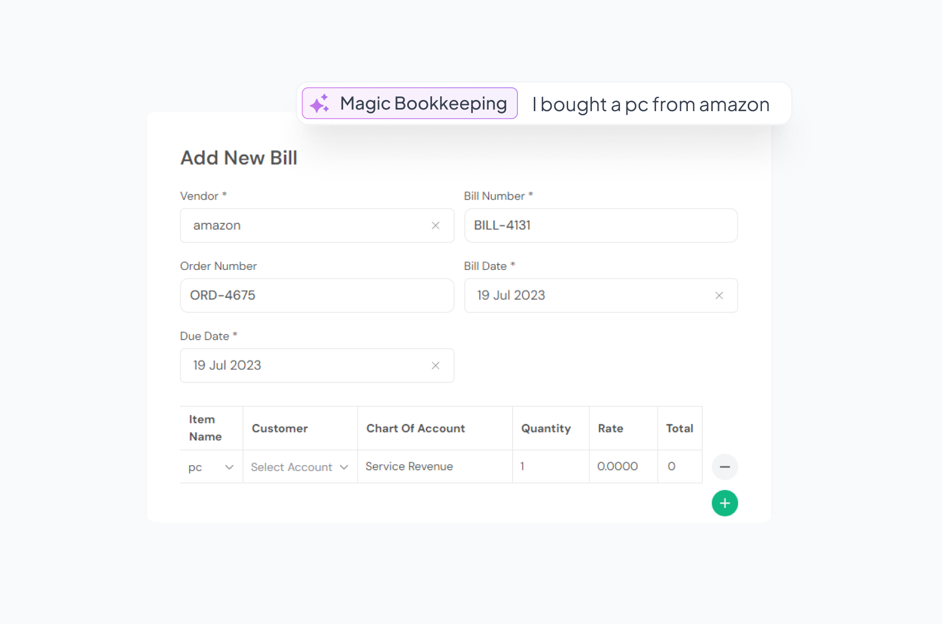Open the Vendor dropdown showing amazon
Screen dimensions: 942x624
307,225
